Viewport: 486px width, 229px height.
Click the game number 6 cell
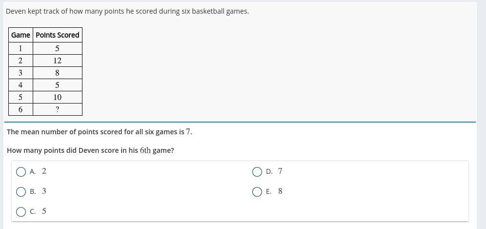click(20, 109)
